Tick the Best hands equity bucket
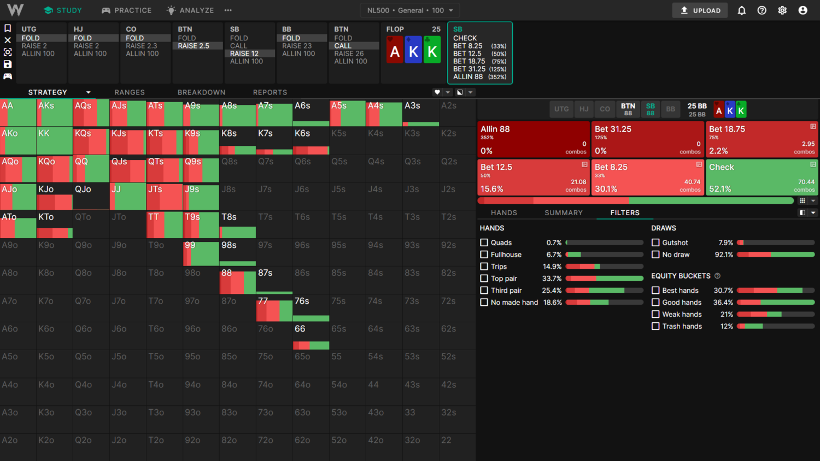Screen dimensions: 820x461 tap(655, 291)
